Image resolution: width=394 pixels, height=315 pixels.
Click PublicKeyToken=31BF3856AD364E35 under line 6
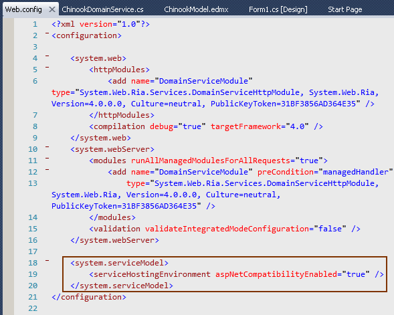(x=283, y=104)
